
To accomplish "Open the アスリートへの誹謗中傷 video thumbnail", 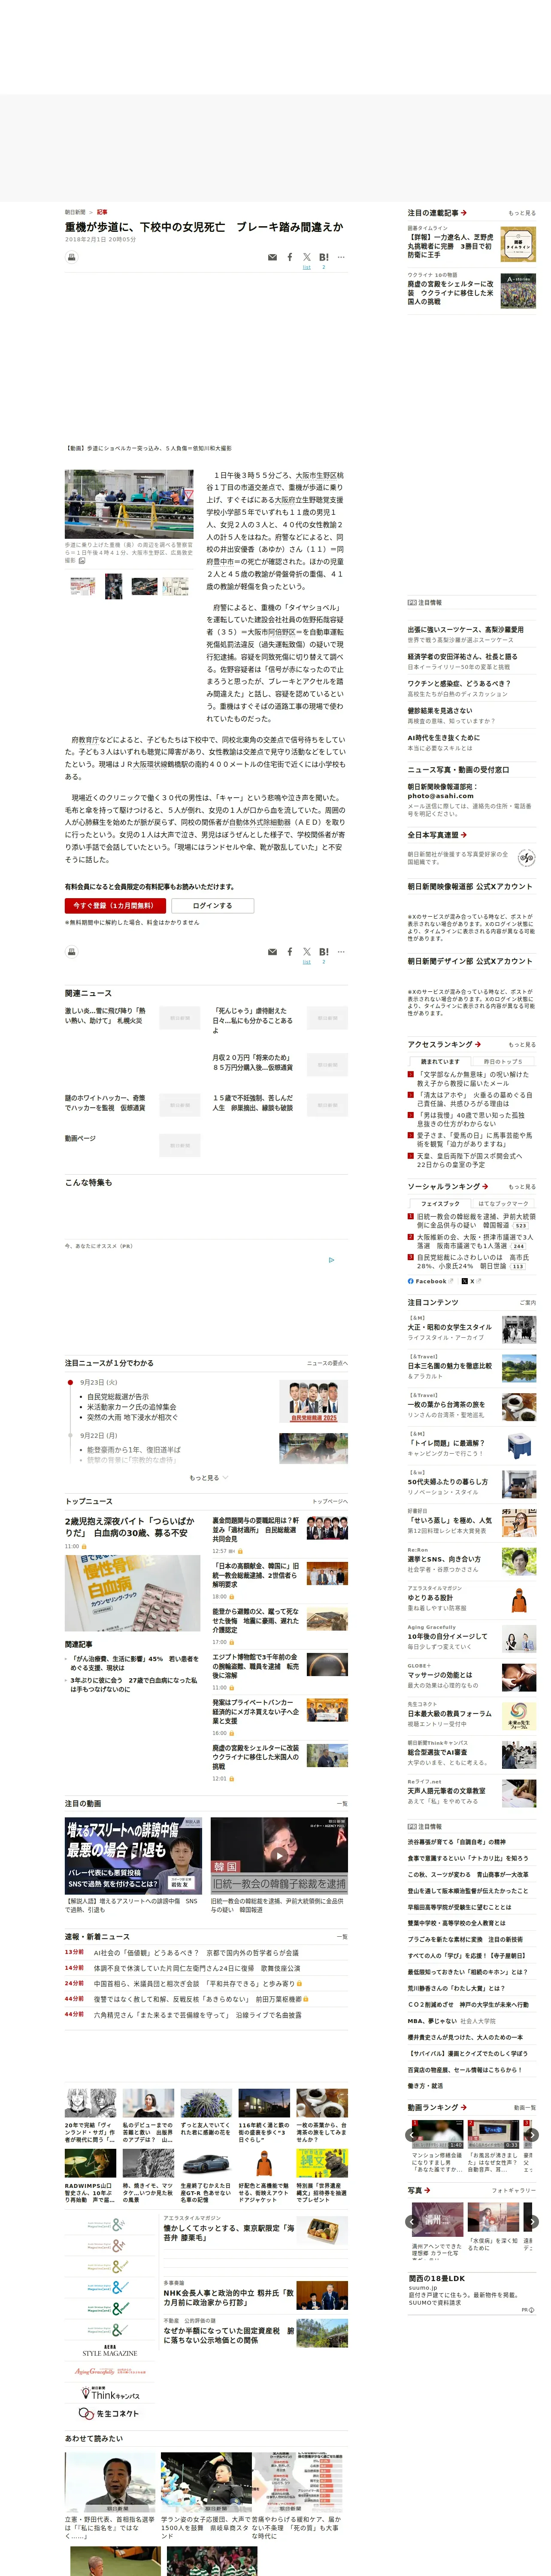I will [x=134, y=1855].
